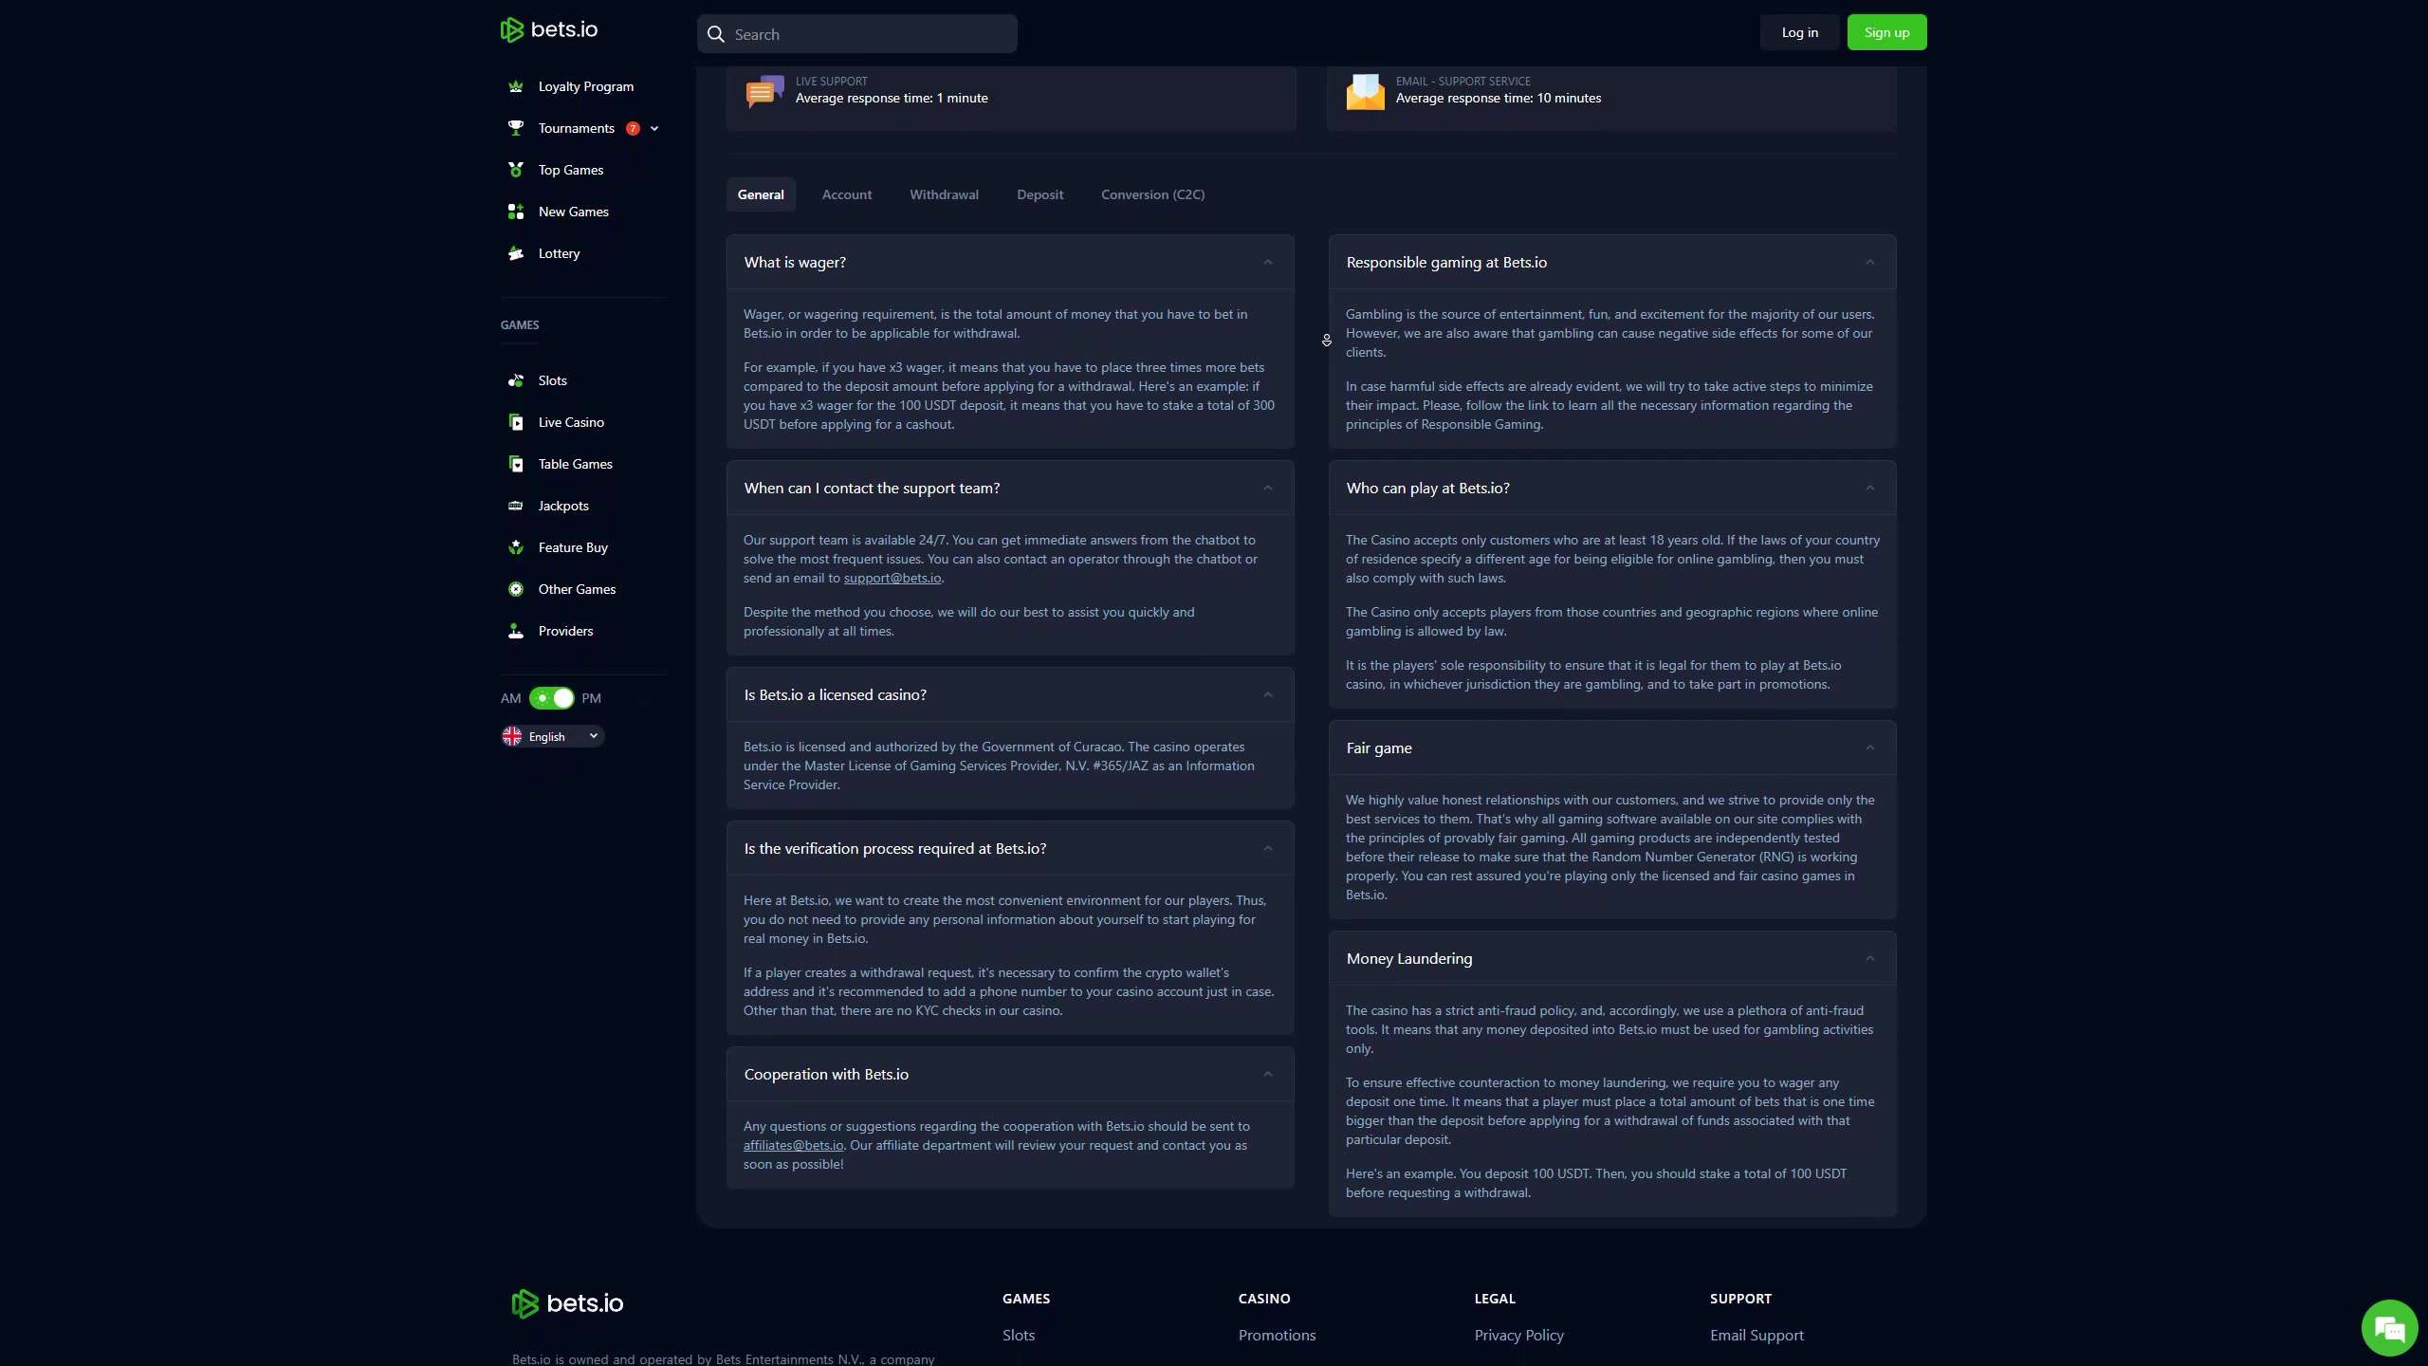Image resolution: width=2428 pixels, height=1366 pixels.
Task: Click the Other Games chip icon
Action: click(516, 589)
